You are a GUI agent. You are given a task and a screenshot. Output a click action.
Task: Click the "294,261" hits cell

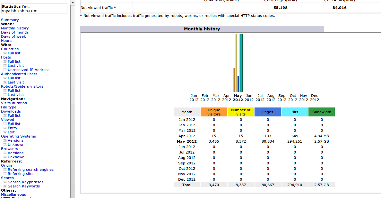coord(295,141)
